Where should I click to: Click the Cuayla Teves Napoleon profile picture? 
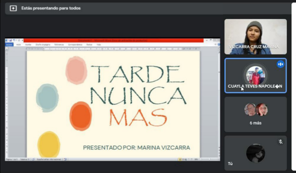pos(255,75)
